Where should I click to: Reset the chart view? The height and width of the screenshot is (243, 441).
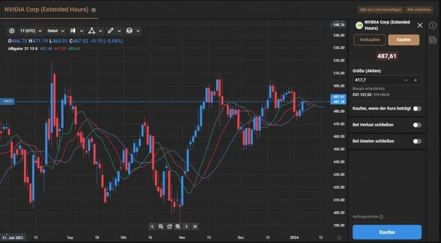click(170, 226)
